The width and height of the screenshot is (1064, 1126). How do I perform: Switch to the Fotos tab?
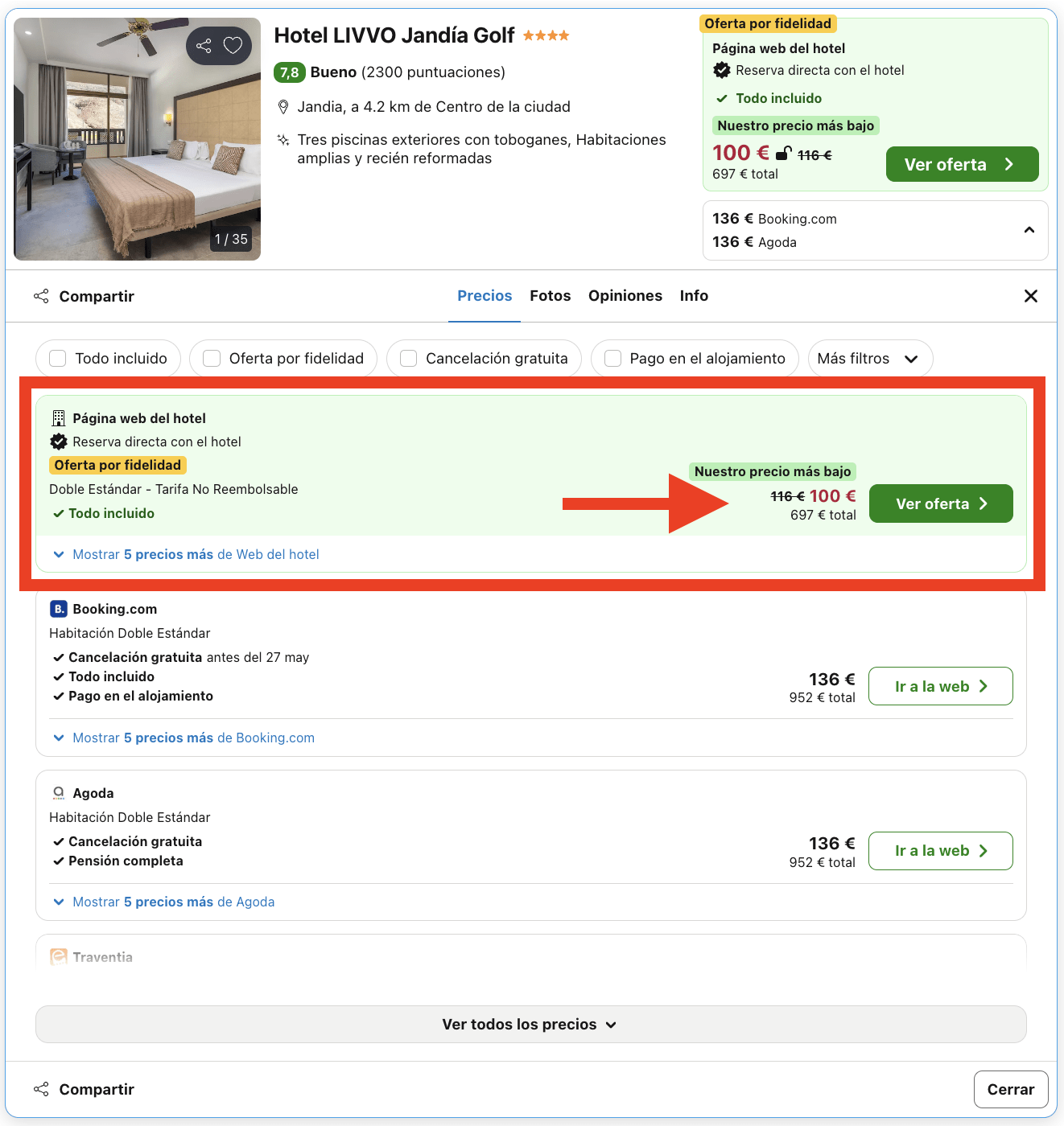[550, 296]
